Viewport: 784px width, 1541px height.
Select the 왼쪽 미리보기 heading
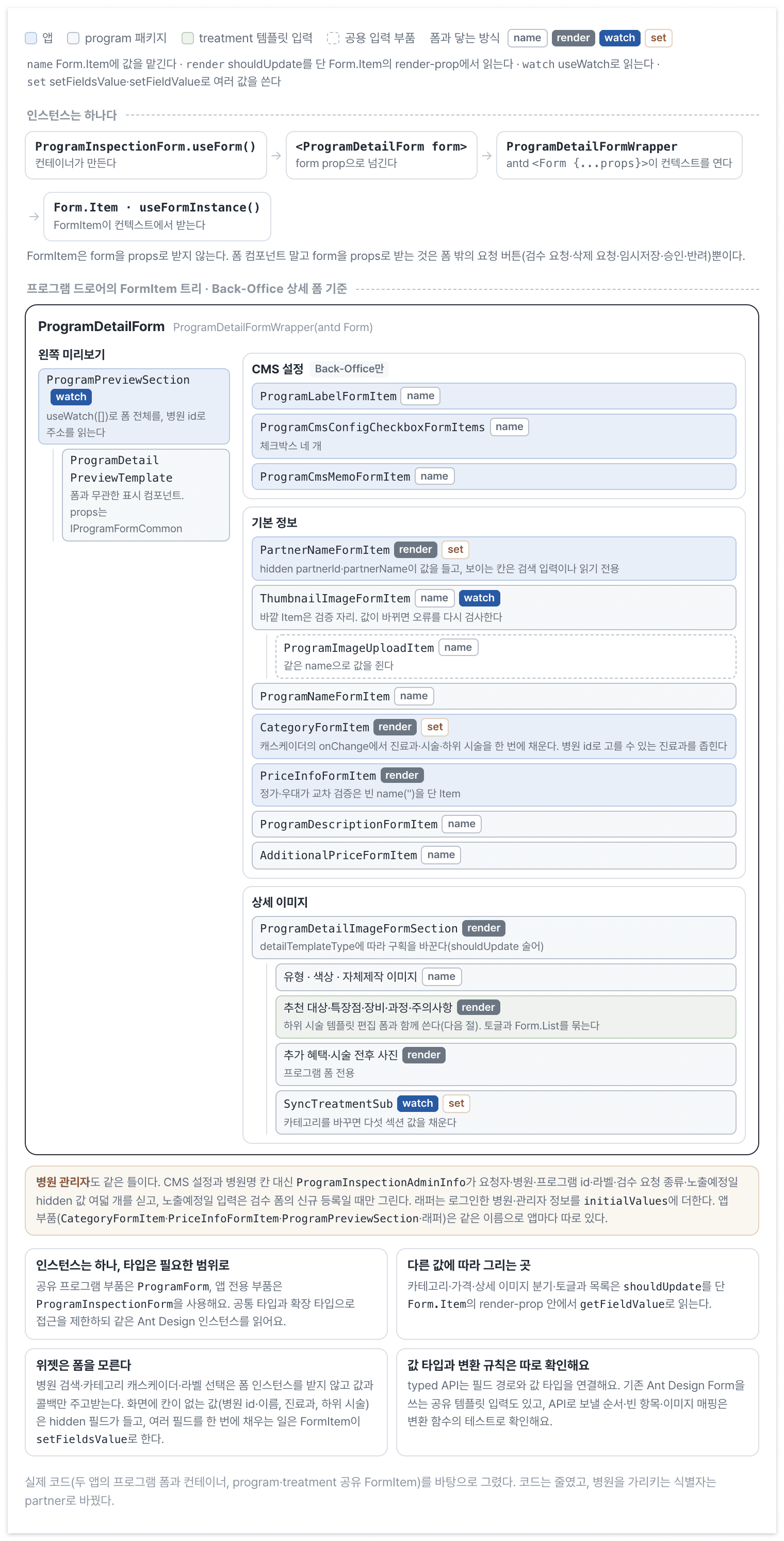click(x=71, y=355)
